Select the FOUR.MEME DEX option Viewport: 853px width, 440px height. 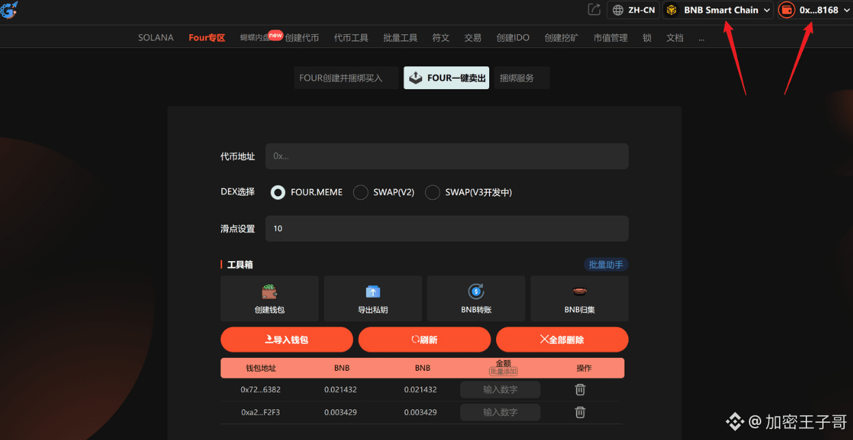click(x=277, y=193)
